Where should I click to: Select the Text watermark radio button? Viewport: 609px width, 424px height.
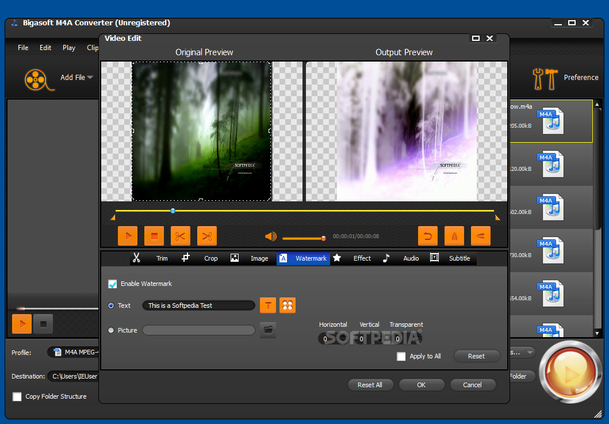point(111,305)
